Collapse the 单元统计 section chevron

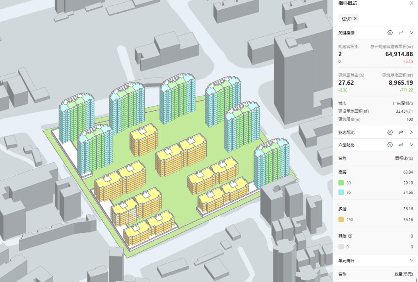[411, 261]
